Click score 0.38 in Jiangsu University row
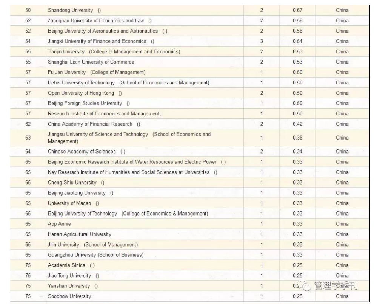The image size is (374, 304). point(297,138)
